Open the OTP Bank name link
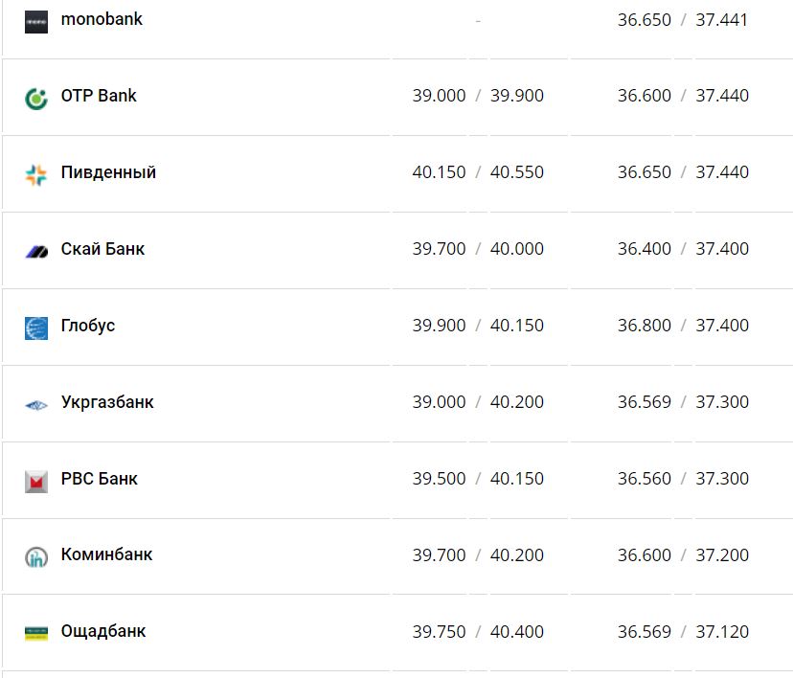The width and height of the screenshot is (793, 678). click(x=99, y=96)
